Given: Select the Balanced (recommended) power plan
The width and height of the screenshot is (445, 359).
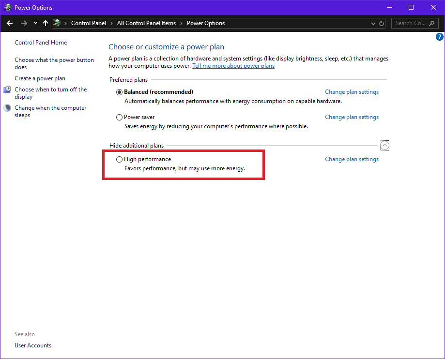Looking at the screenshot, I should point(120,92).
